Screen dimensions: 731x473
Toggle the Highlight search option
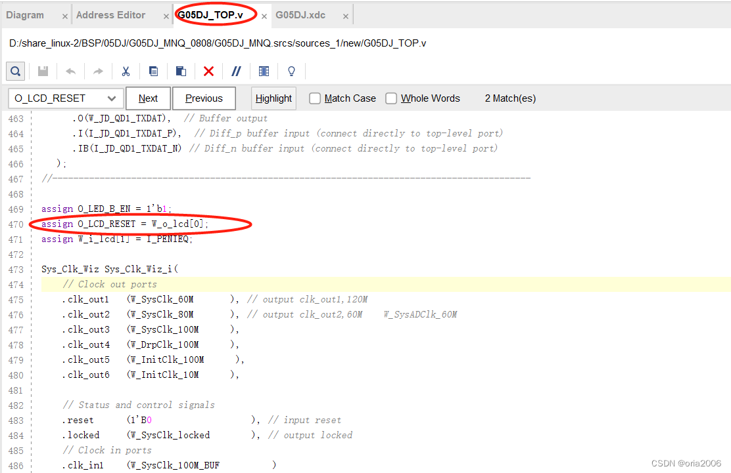click(273, 98)
